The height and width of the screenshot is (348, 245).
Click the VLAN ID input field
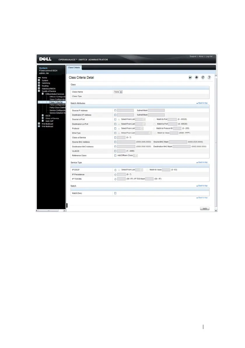[121, 151]
